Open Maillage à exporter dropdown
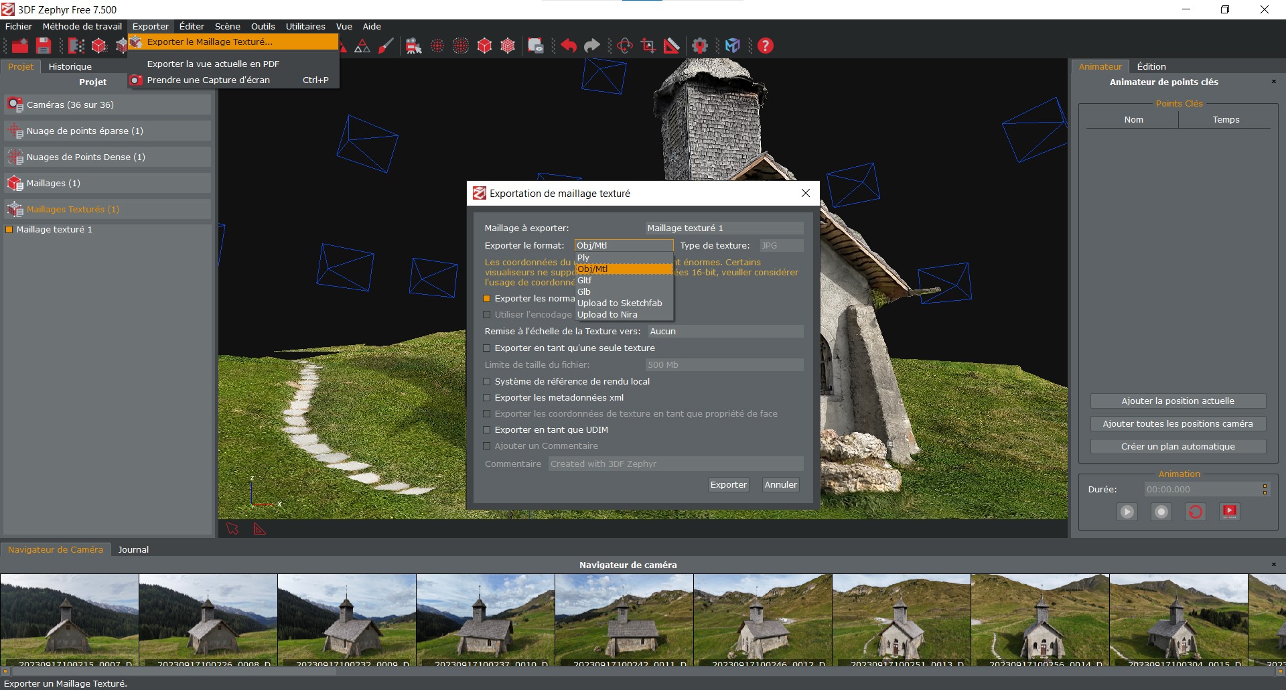 coord(724,228)
